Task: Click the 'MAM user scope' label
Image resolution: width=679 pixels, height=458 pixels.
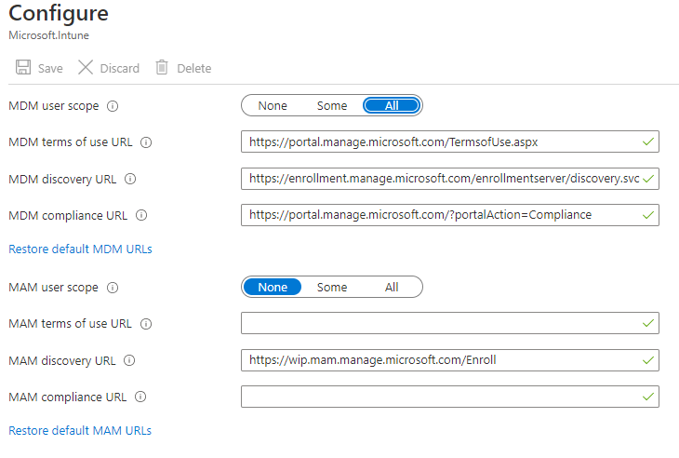Action: tap(53, 288)
